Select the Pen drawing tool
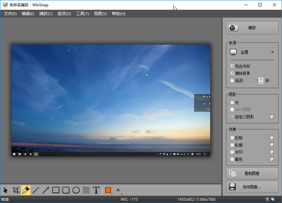Image resolution: width=282 pixels, height=203 pixels. click(x=26, y=190)
